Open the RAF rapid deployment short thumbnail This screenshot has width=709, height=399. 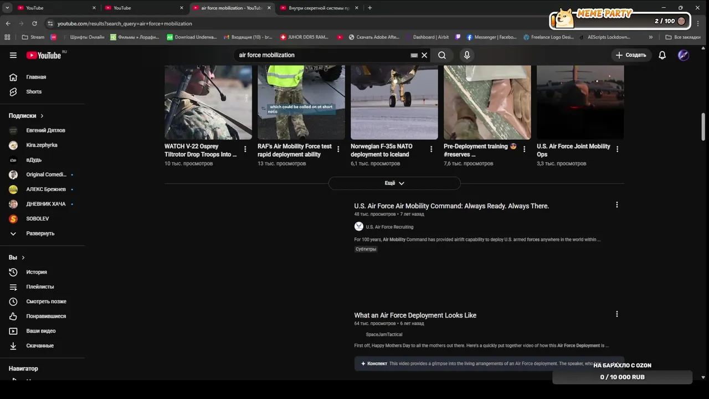pos(301,103)
